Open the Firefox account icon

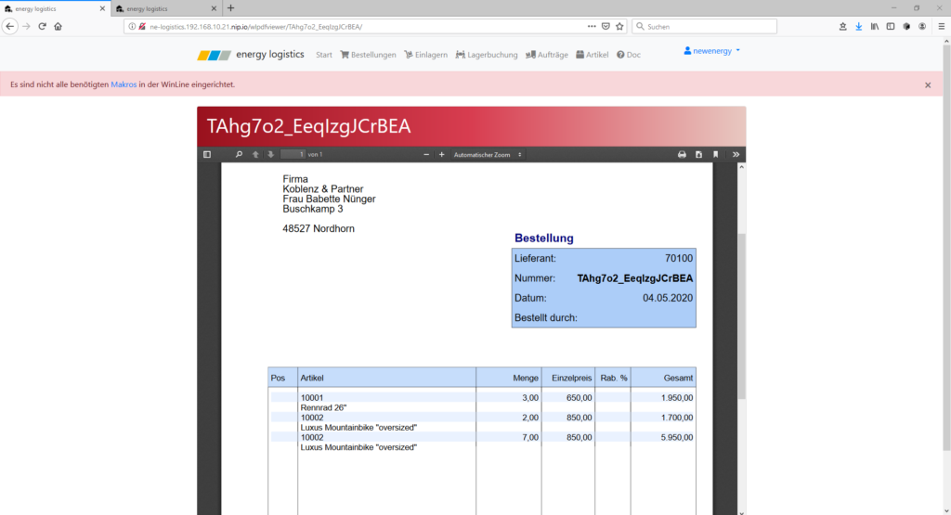[922, 26]
